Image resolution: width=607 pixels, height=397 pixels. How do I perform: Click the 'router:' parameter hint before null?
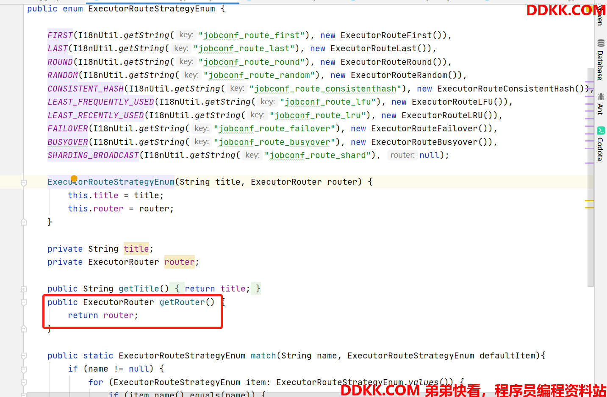click(402, 155)
